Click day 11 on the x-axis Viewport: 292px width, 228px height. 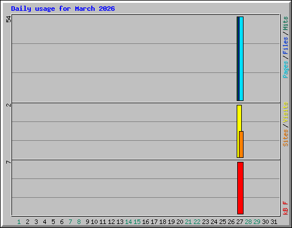click(103, 222)
